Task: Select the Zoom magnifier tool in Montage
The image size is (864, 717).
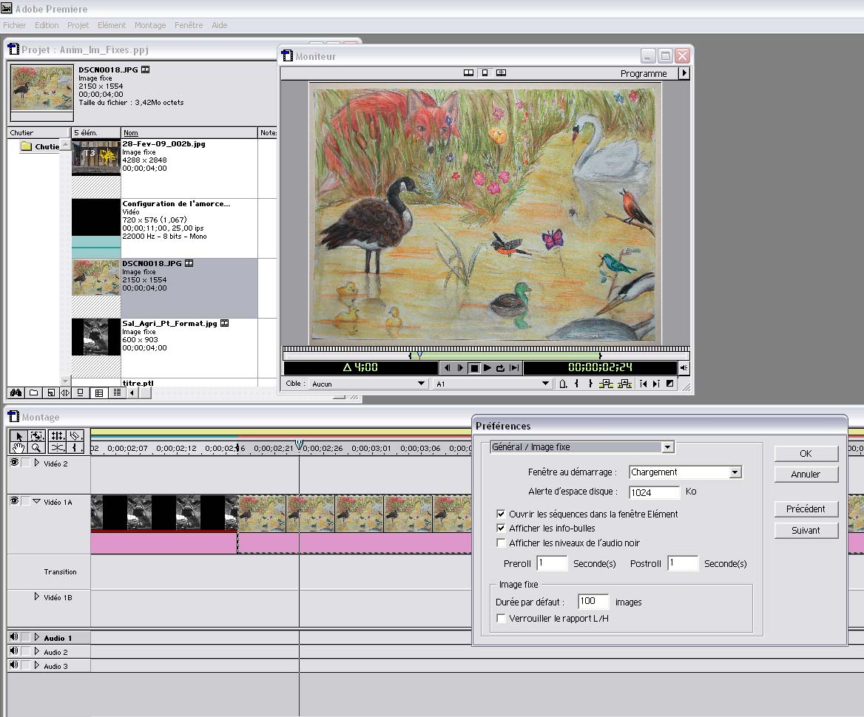Action: pos(37,448)
